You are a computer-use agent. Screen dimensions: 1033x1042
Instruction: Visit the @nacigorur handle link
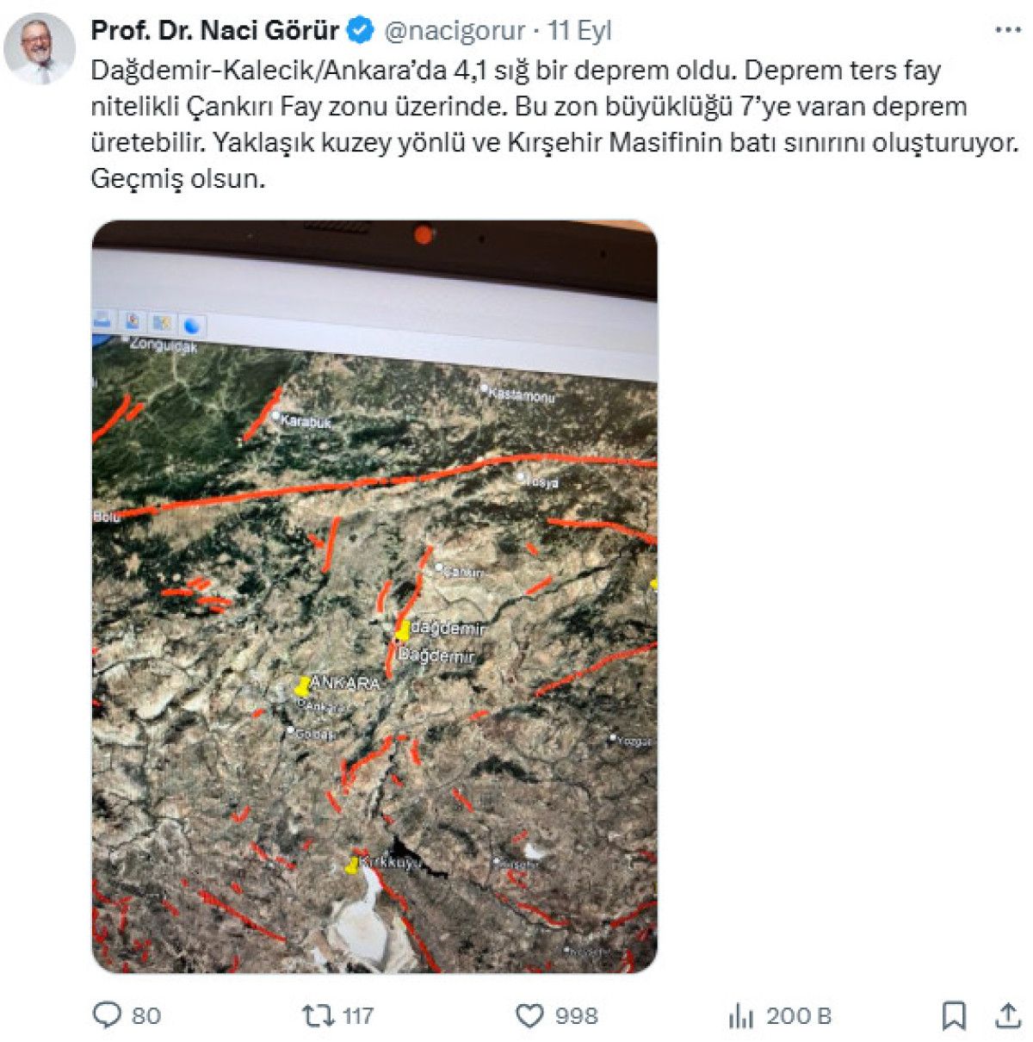[x=454, y=31]
